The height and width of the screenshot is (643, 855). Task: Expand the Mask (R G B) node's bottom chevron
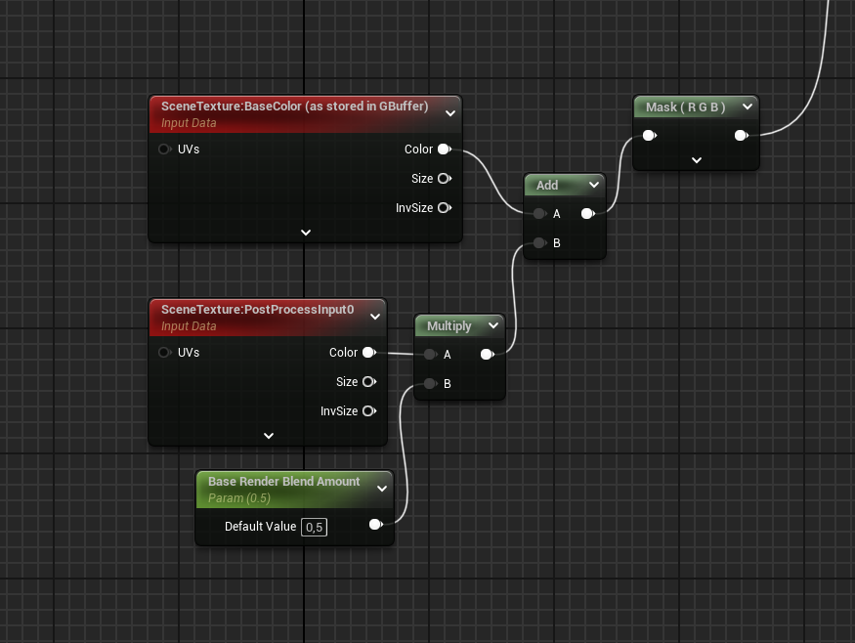(697, 159)
